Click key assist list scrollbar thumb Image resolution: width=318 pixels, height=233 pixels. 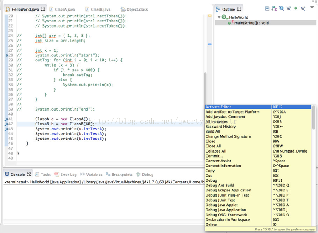(313, 117)
